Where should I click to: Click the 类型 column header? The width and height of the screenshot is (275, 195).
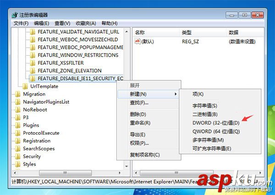(x=203, y=32)
